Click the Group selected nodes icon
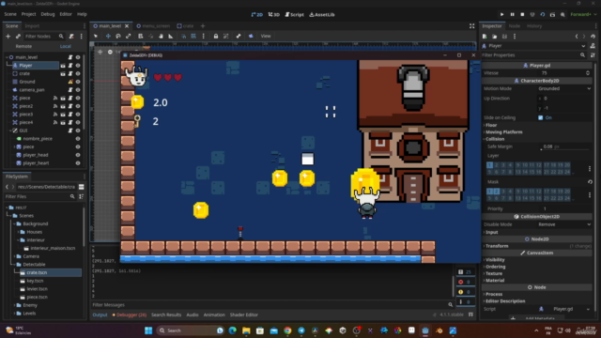The width and height of the screenshot is (601, 338). (225, 36)
